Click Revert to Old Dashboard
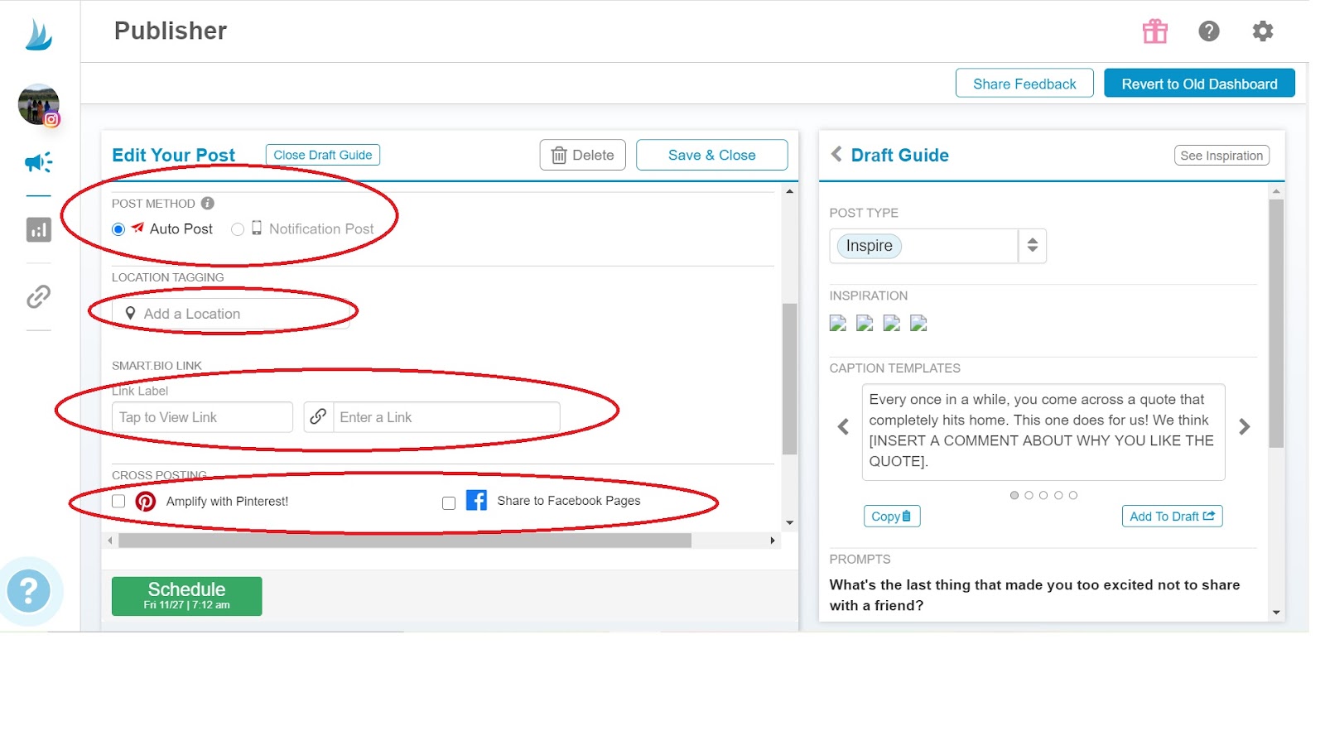Screen dimensions: 1325x745 click(1199, 84)
